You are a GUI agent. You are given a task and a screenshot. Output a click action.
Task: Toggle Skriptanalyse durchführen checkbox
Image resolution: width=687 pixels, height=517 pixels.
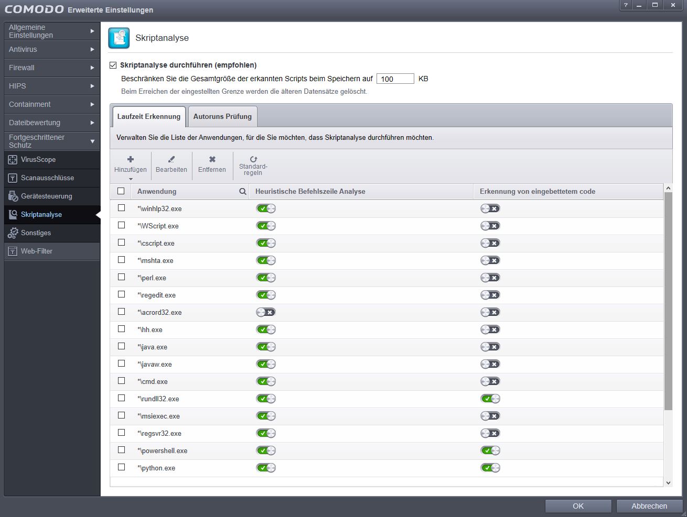click(113, 65)
